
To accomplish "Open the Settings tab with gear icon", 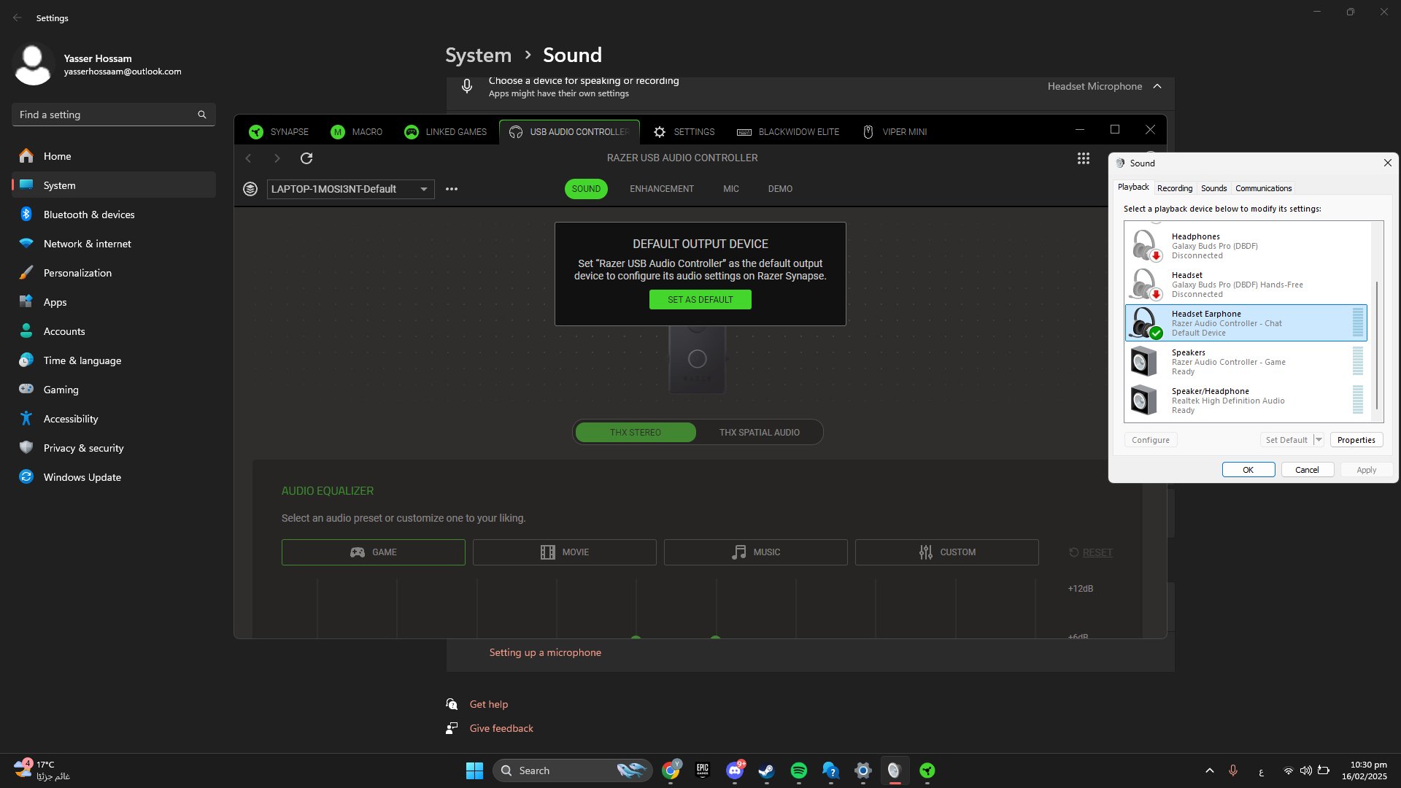I will pyautogui.click(x=684, y=132).
